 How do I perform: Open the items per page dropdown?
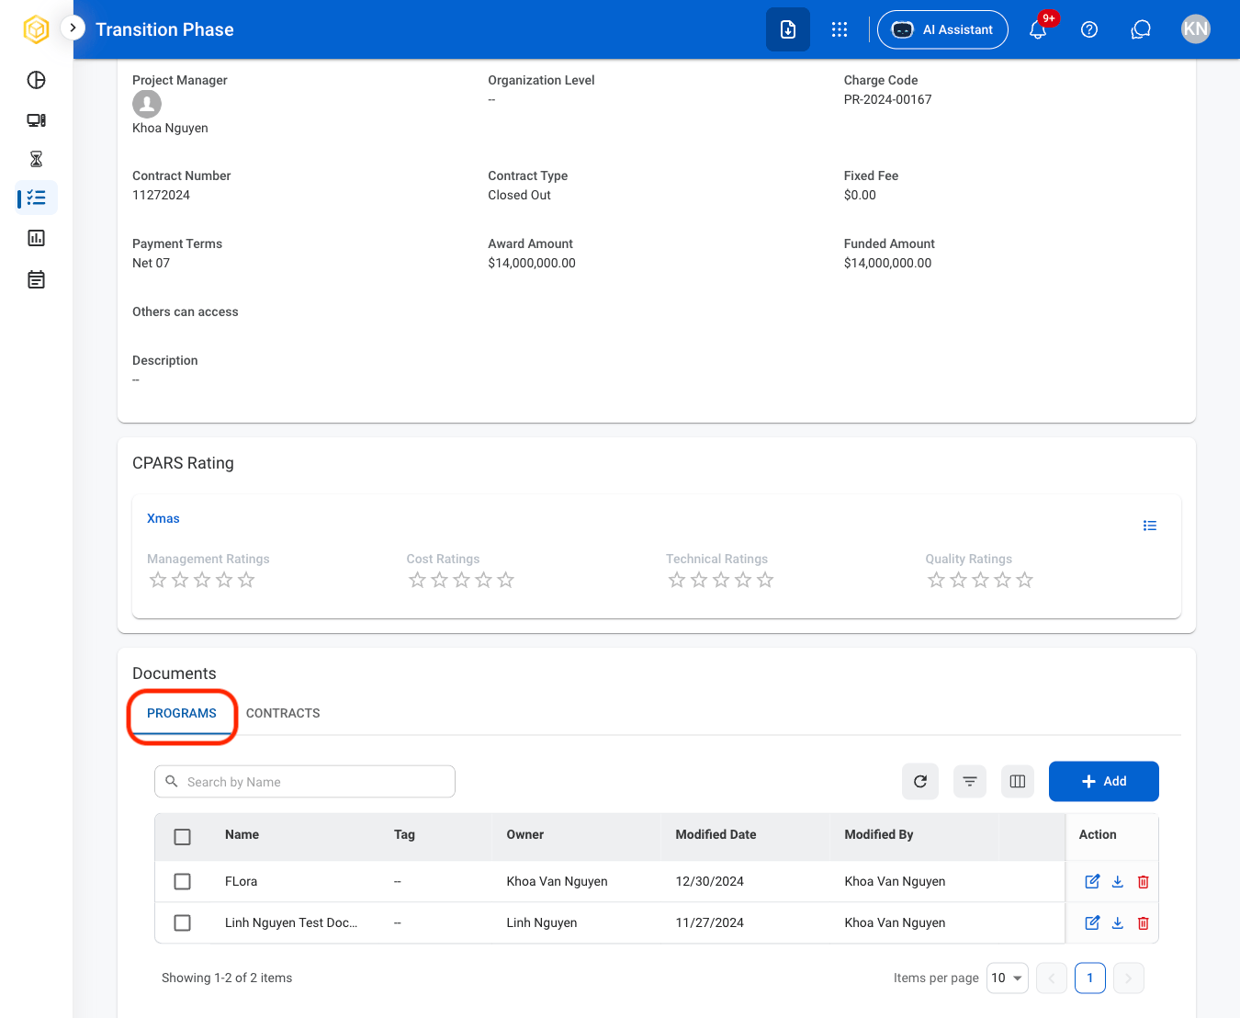[x=1007, y=978]
